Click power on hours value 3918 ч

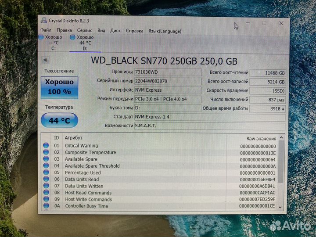click(268, 109)
